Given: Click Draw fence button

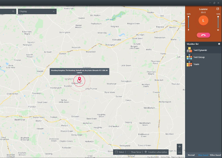Looking at the screenshot, I should click(x=134, y=152).
